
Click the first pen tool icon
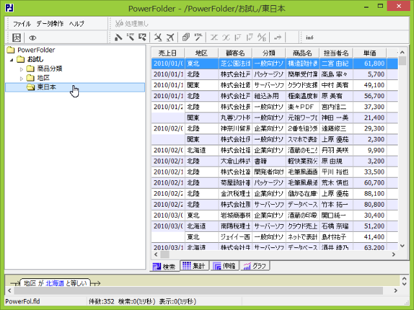click(x=118, y=37)
